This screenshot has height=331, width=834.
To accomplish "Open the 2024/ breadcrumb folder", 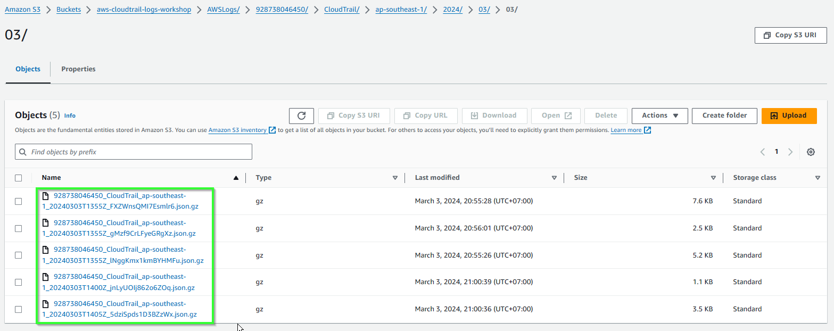I will coord(453,10).
